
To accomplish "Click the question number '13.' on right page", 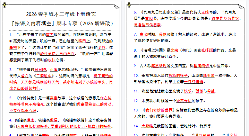I will [136, 110].
